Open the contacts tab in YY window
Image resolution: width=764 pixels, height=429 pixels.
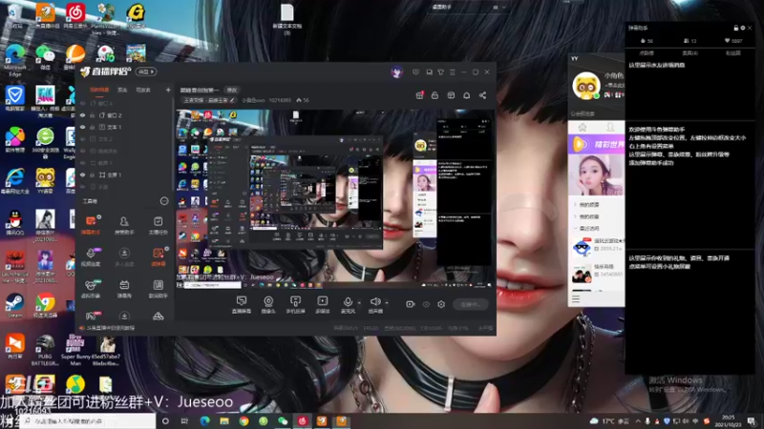610,128
